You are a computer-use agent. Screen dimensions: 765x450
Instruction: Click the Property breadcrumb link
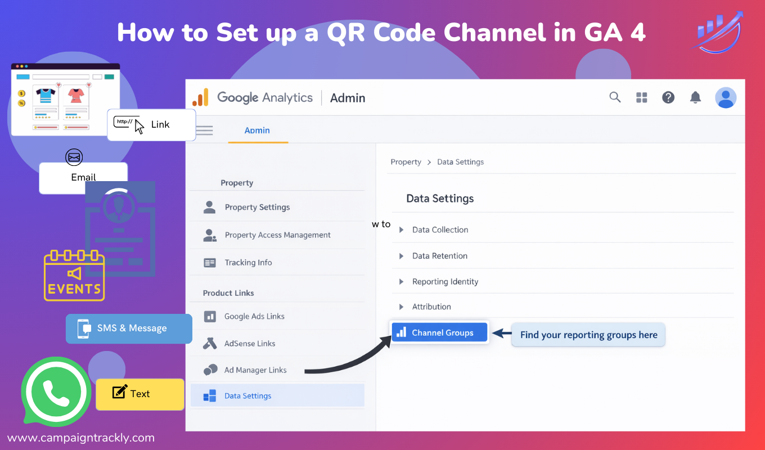406,162
